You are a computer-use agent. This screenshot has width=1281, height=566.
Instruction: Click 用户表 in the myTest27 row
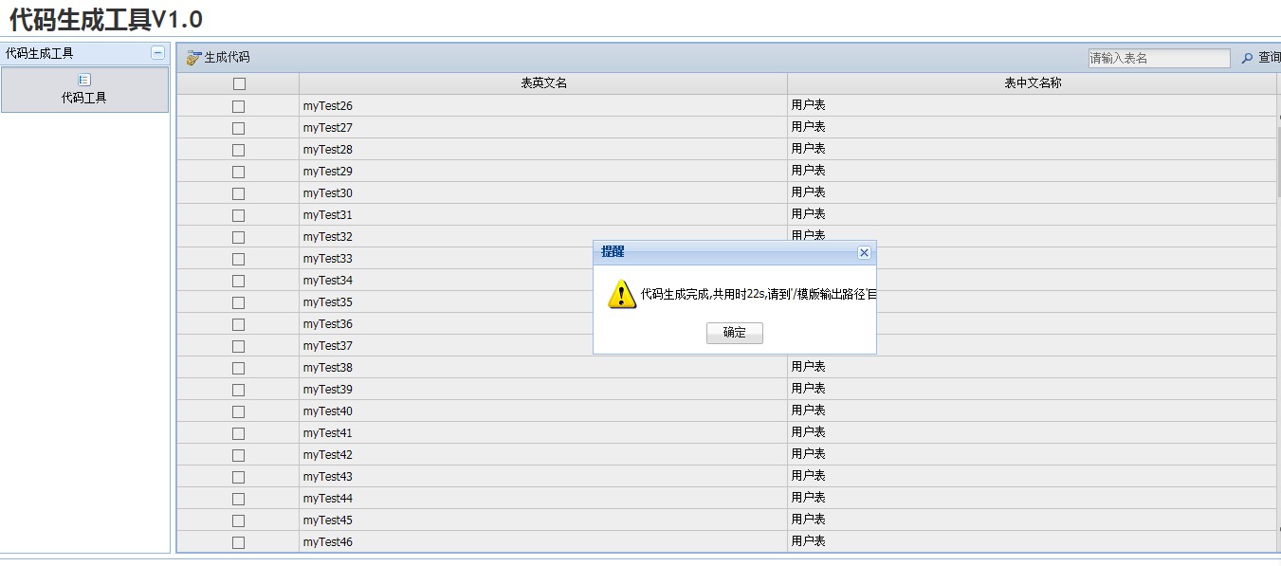tap(808, 127)
